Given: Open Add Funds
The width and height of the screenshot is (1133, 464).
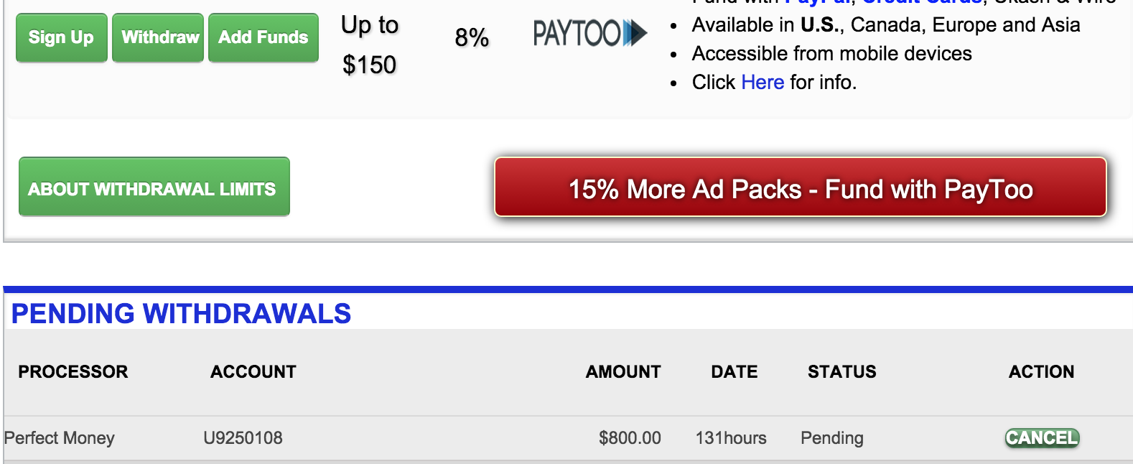Looking at the screenshot, I should 264,37.
